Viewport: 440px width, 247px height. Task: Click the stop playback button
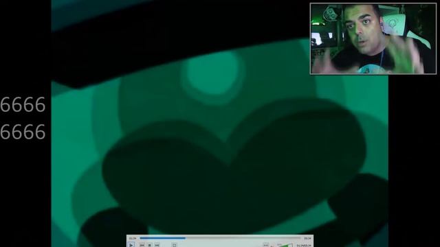tap(150, 245)
